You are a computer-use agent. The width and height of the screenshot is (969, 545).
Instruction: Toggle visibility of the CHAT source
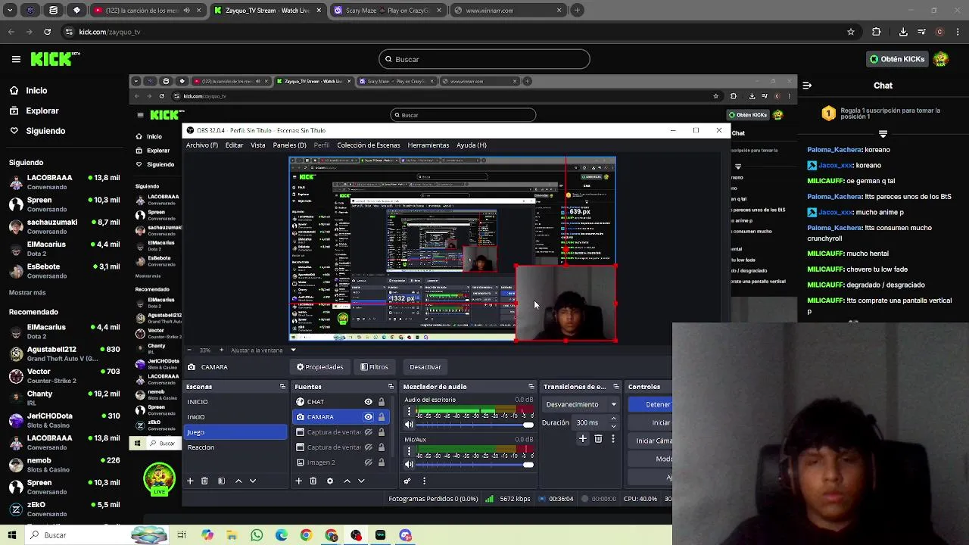[369, 402]
